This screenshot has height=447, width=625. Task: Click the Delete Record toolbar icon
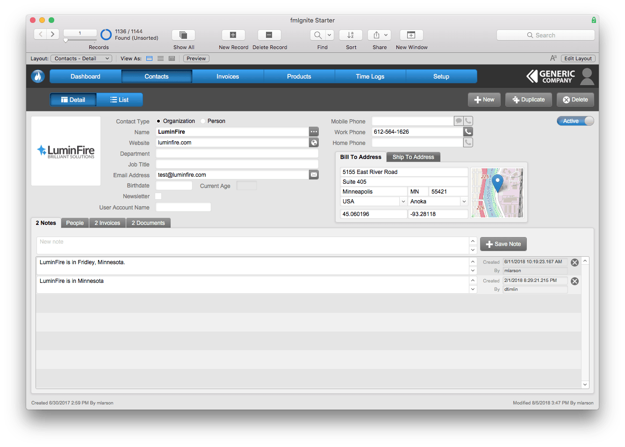point(269,35)
